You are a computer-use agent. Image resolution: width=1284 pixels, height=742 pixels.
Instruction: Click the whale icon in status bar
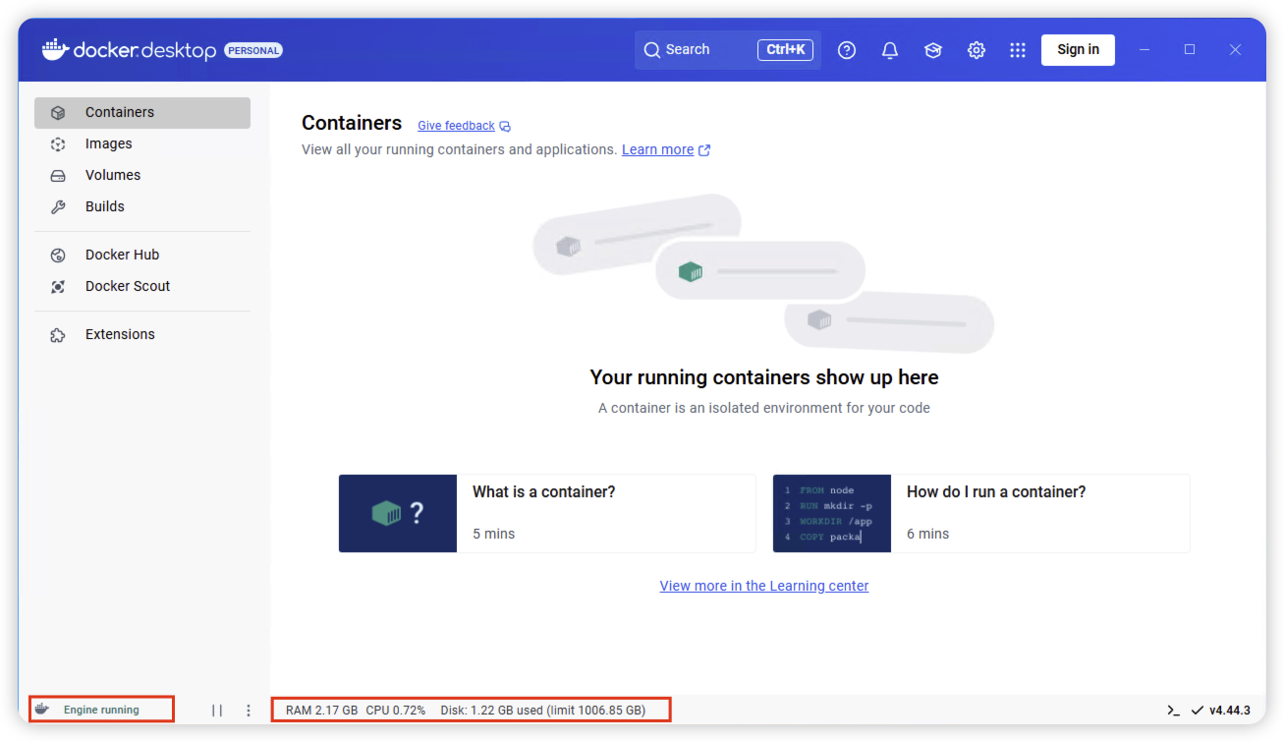(41, 709)
